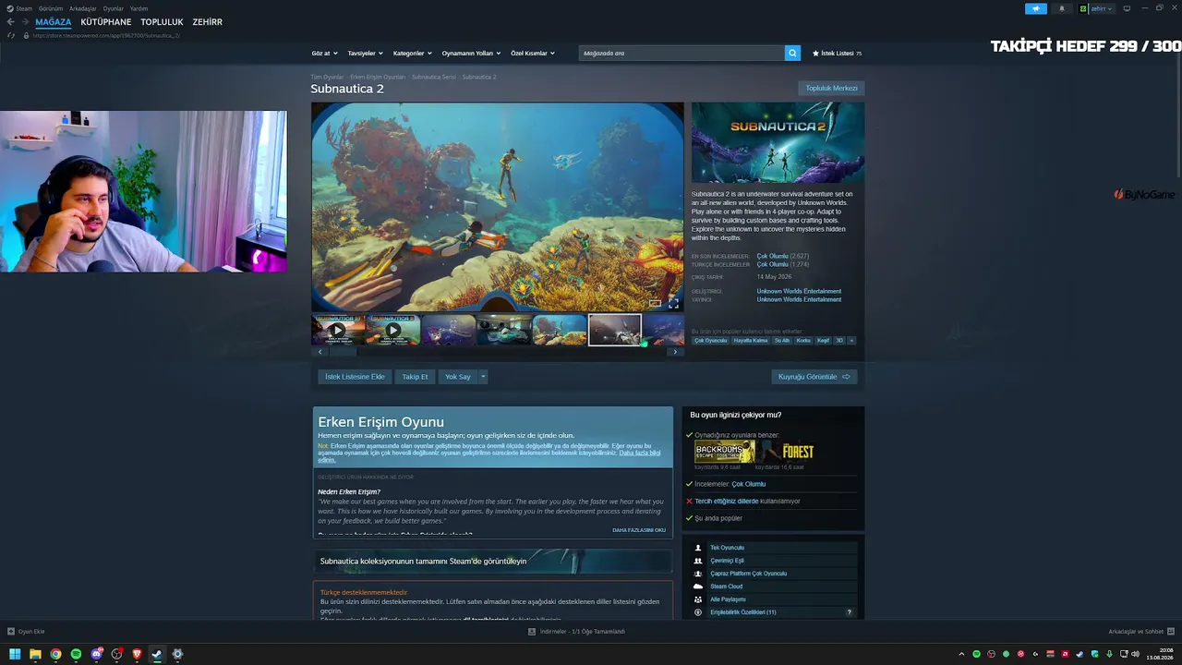The width and height of the screenshot is (1182, 665).
Task: Expand the Tavsiyeler dropdown
Action: click(365, 54)
